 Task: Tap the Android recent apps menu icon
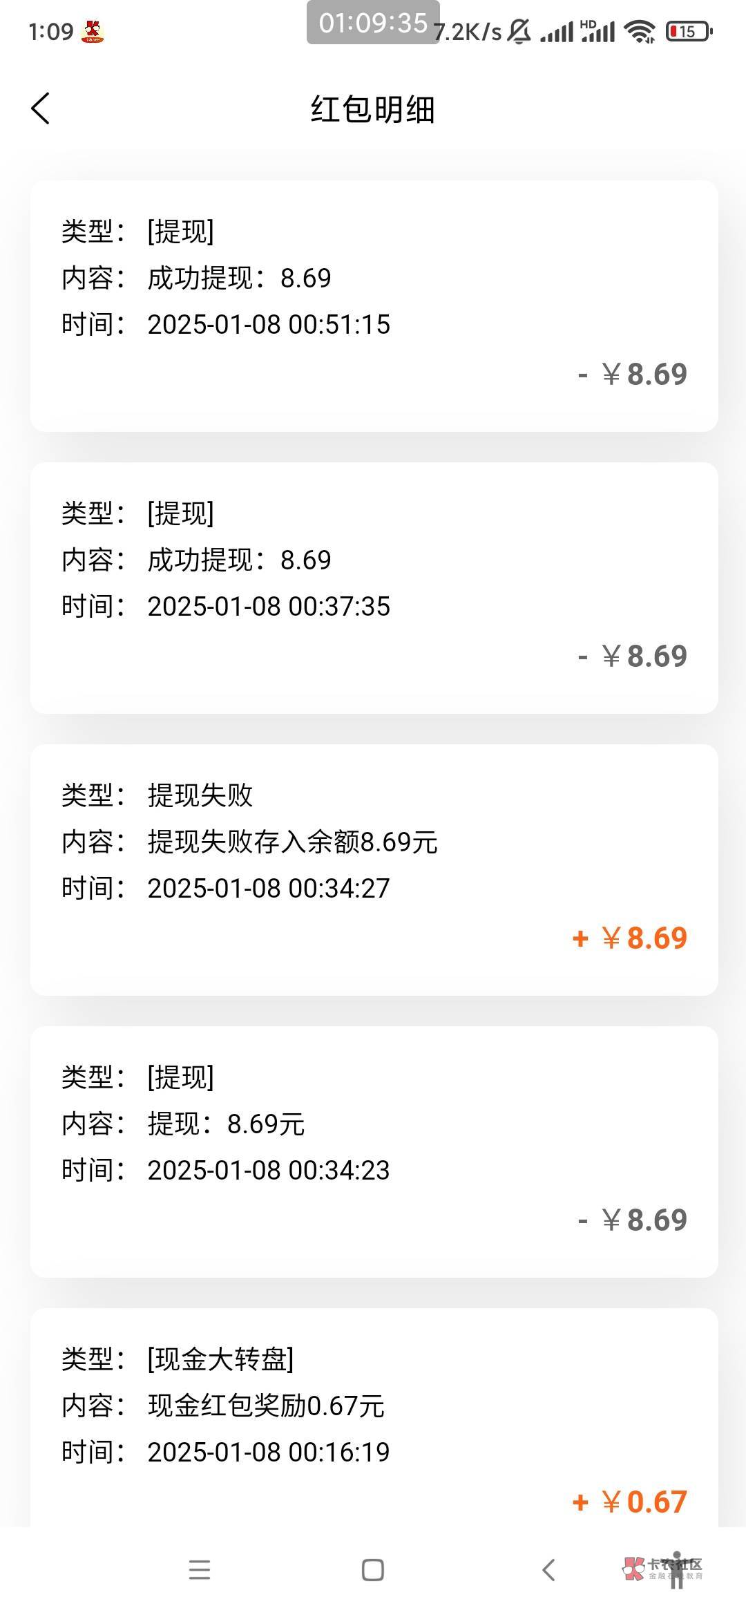click(x=200, y=1569)
